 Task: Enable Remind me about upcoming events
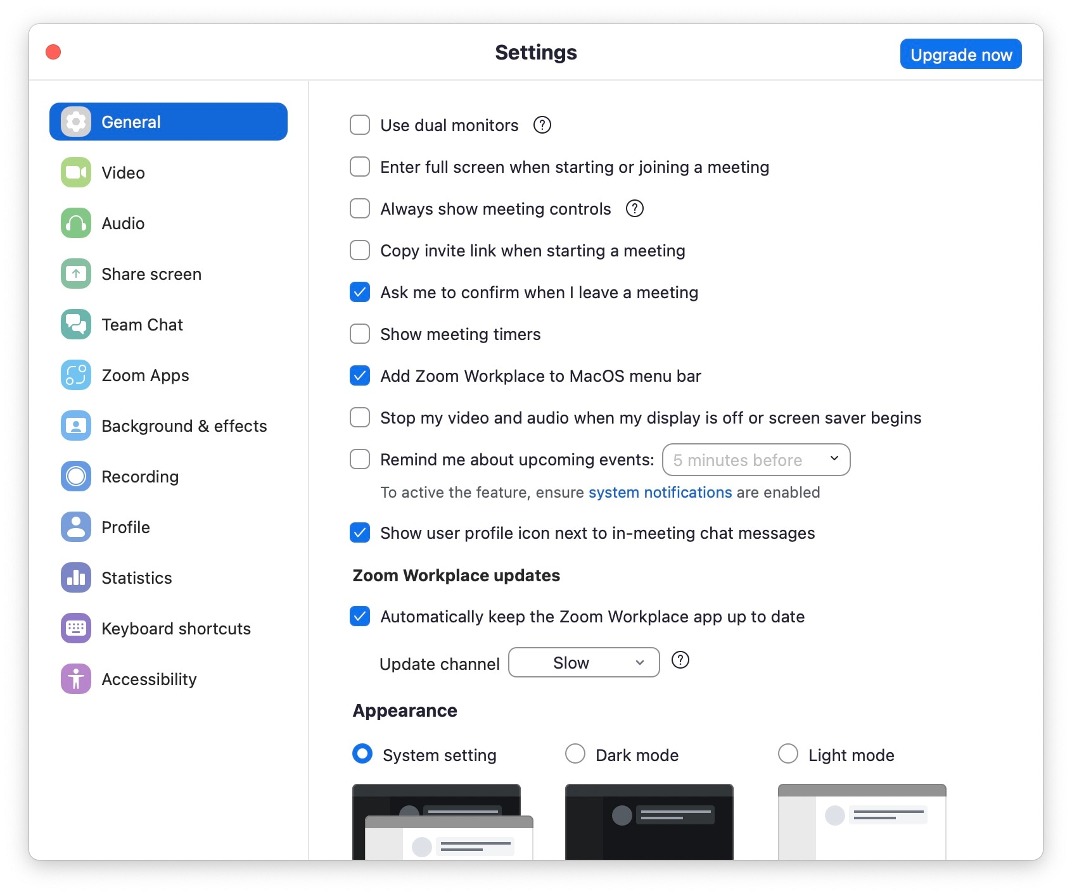tap(360, 459)
